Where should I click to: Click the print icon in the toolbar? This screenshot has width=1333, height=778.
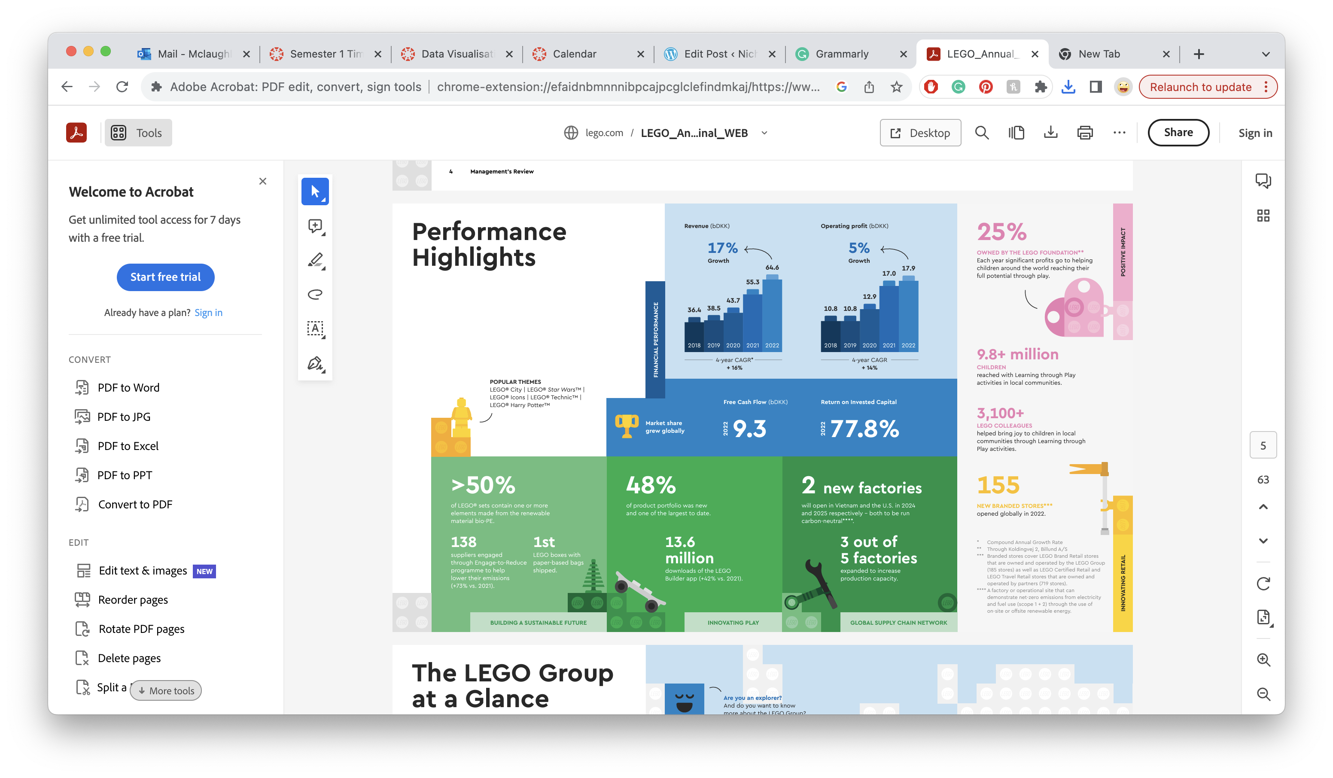1085,133
